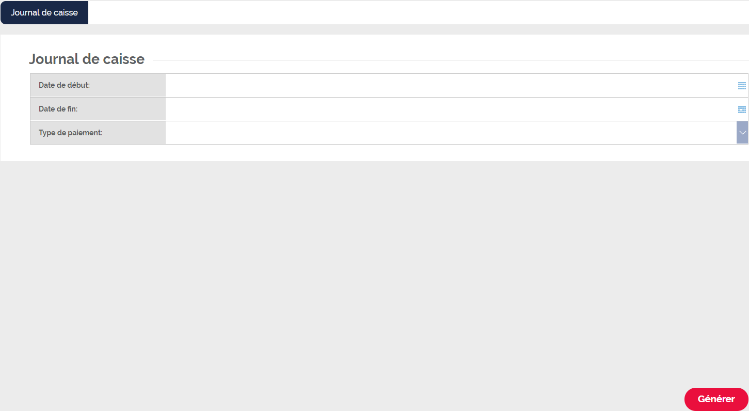This screenshot has width=749, height=411.
Task: Switch to the Journal de caisse tab
Action: [44, 12]
